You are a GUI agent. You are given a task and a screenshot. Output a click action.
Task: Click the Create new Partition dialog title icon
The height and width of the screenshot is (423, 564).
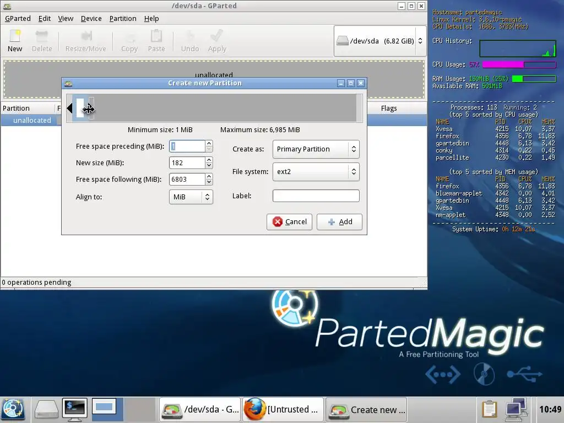coord(68,84)
